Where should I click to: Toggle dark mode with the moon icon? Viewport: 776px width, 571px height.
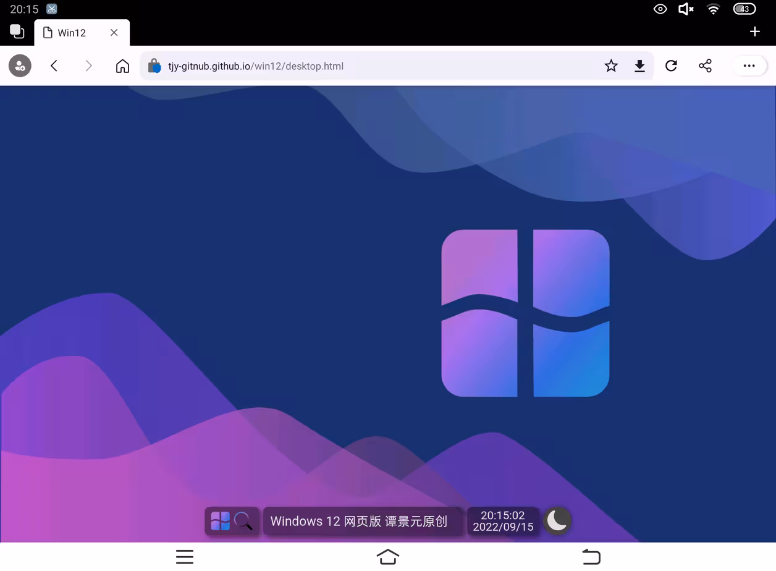(557, 520)
